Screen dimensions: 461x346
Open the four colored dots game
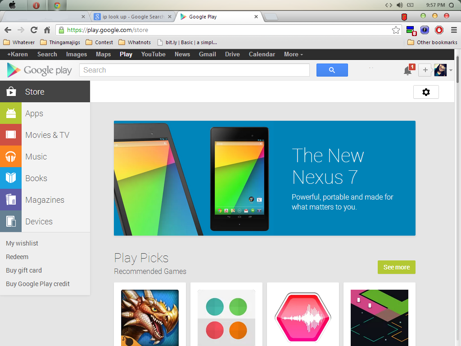pyautogui.click(x=226, y=318)
